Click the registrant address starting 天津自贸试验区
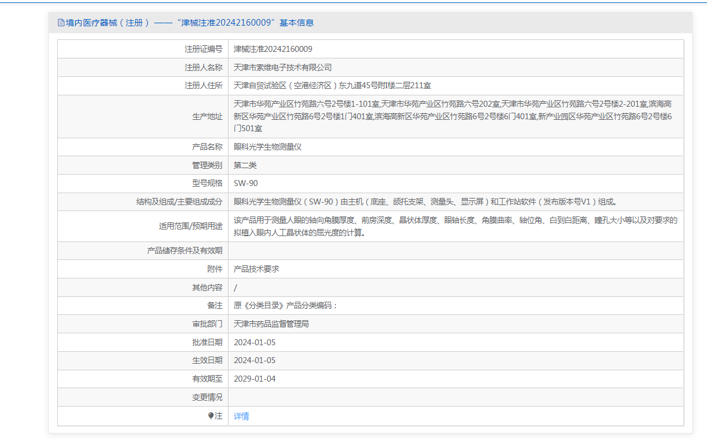The width and height of the screenshot is (707, 446). (x=332, y=86)
